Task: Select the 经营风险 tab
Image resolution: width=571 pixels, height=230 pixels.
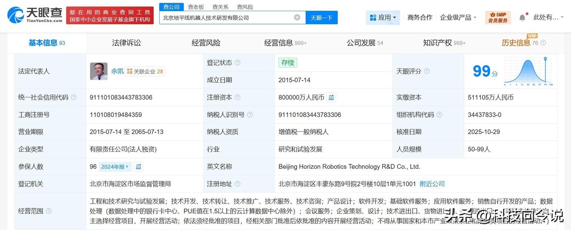Action: coord(206,43)
